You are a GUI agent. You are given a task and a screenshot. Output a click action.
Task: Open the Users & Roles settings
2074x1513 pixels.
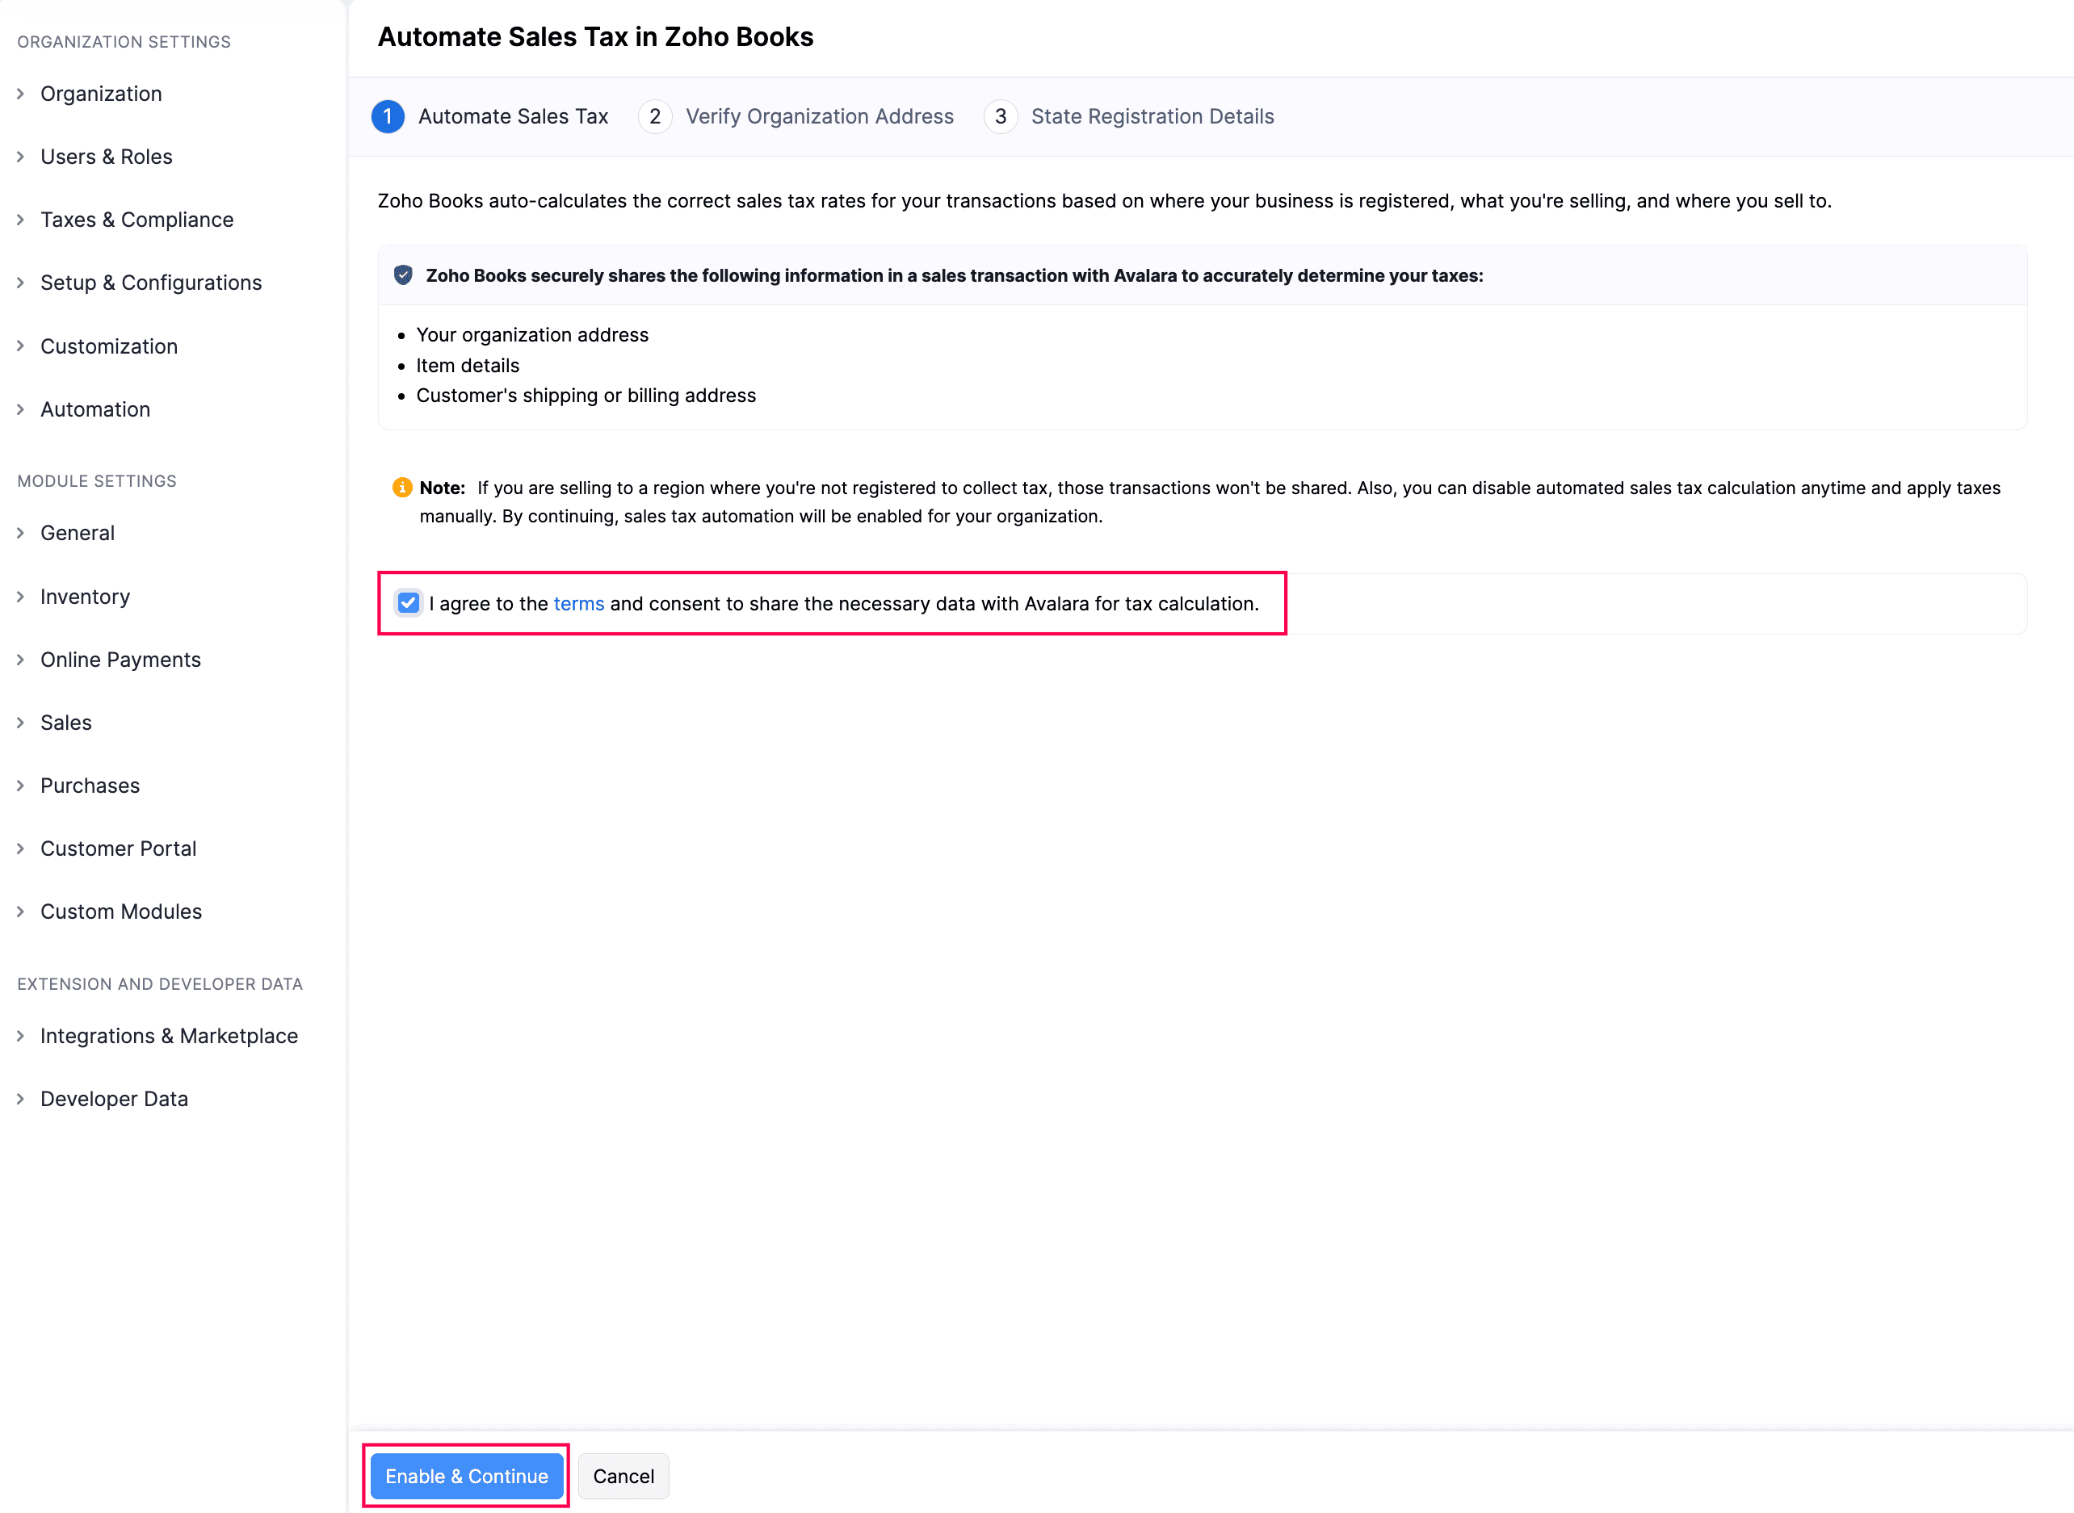[107, 157]
